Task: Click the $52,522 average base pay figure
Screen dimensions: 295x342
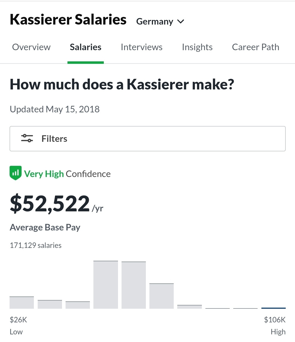Action: point(50,204)
